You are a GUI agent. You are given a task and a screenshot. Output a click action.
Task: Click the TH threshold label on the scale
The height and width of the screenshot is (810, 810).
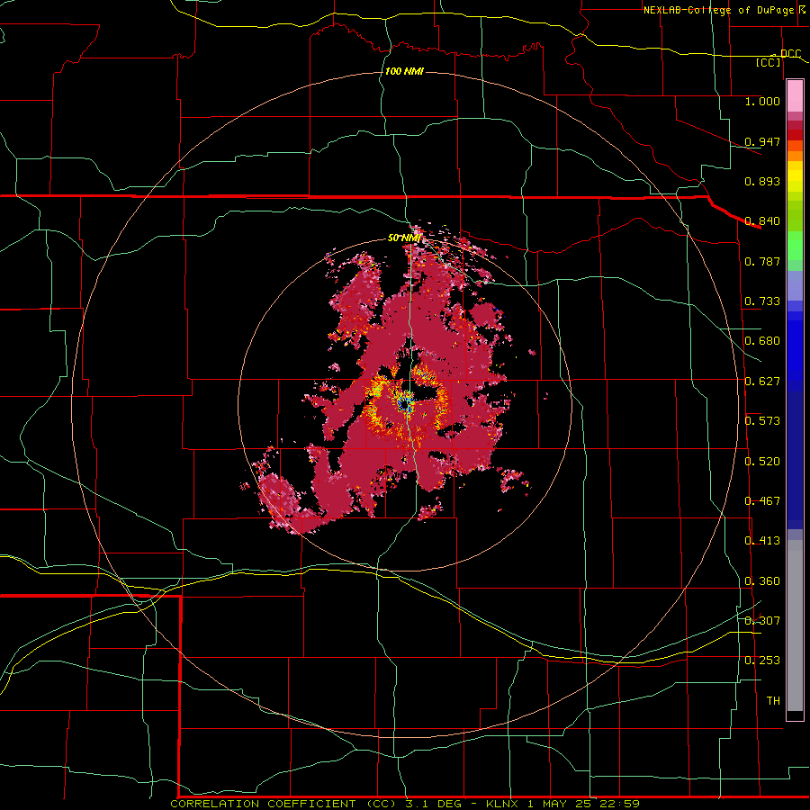pos(773,701)
